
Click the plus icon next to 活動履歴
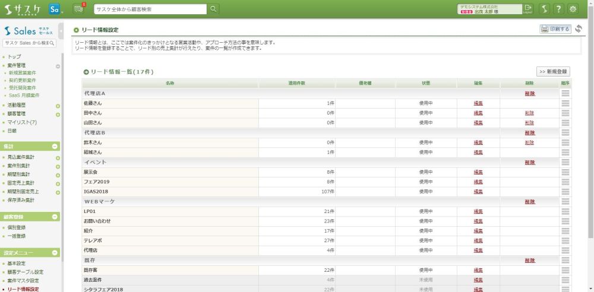pyautogui.click(x=58, y=106)
